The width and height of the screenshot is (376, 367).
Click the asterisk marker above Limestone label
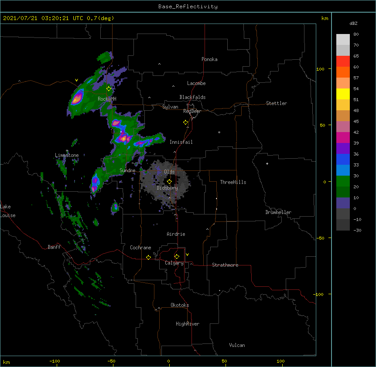pyautogui.click(x=67, y=151)
